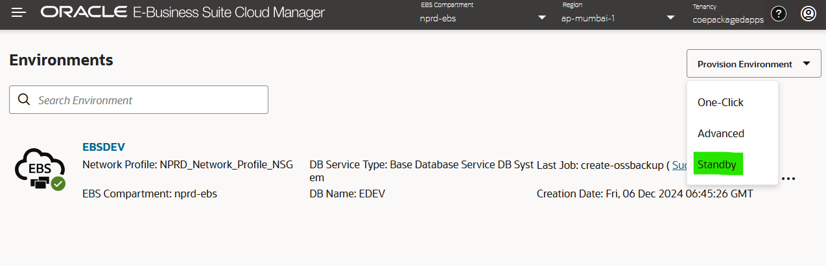
Task: Open the Last Job status link
Action: coord(679,165)
